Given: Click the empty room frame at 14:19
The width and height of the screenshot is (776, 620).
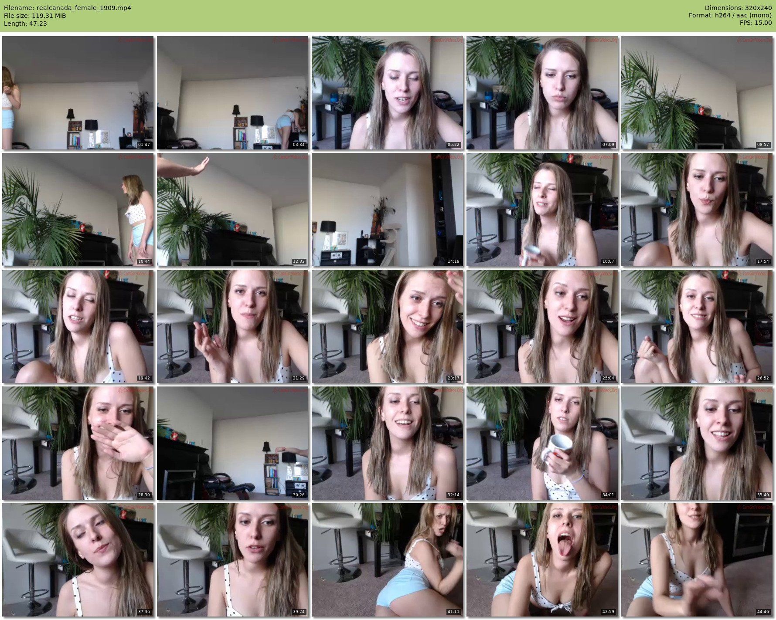Looking at the screenshot, I should coord(387,210).
